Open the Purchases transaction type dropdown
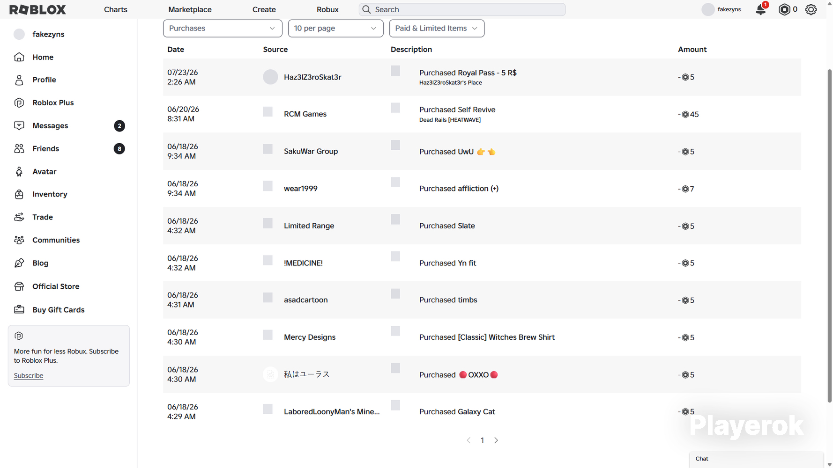This screenshot has height=468, width=833. 223,28
